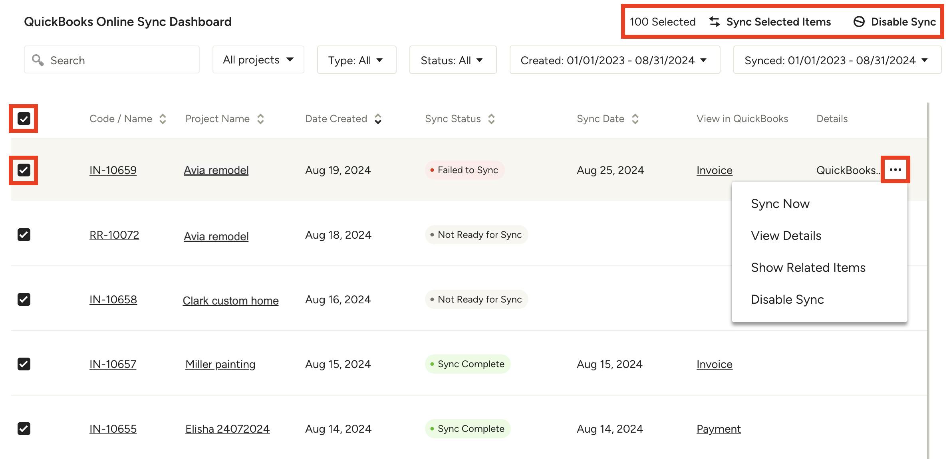
Task: Click the Sync Selected Items arrows icon
Action: click(715, 22)
